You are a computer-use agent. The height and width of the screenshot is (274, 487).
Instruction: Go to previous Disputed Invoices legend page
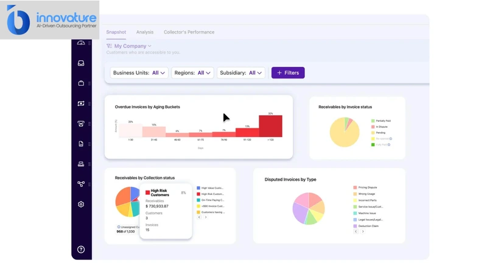(356, 231)
